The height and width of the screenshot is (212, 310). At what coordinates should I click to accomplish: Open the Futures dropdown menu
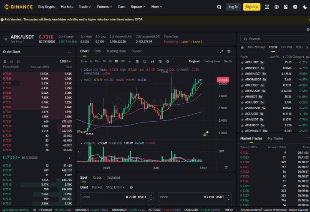(x=104, y=7)
